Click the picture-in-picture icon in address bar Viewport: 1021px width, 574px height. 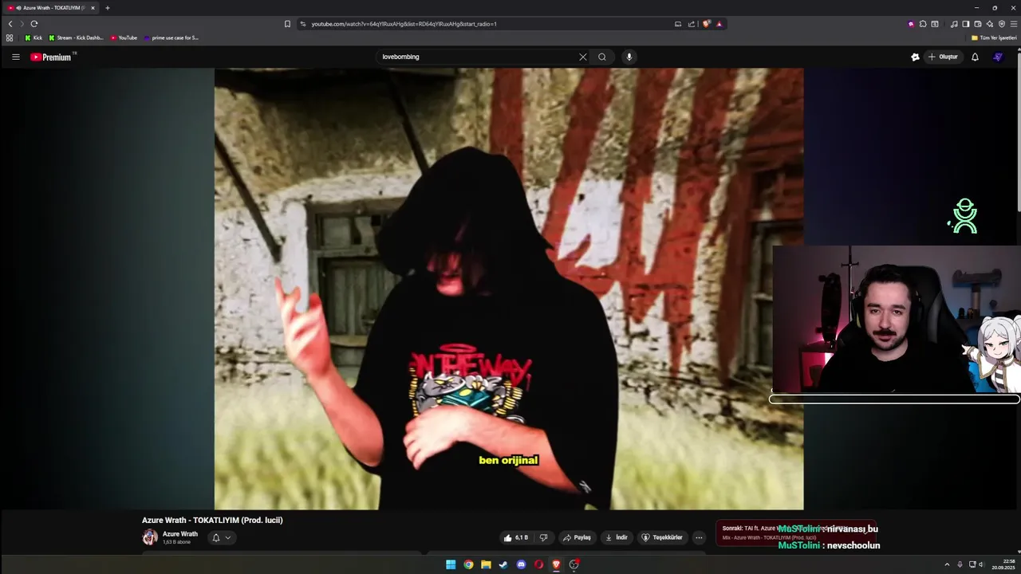(678, 24)
